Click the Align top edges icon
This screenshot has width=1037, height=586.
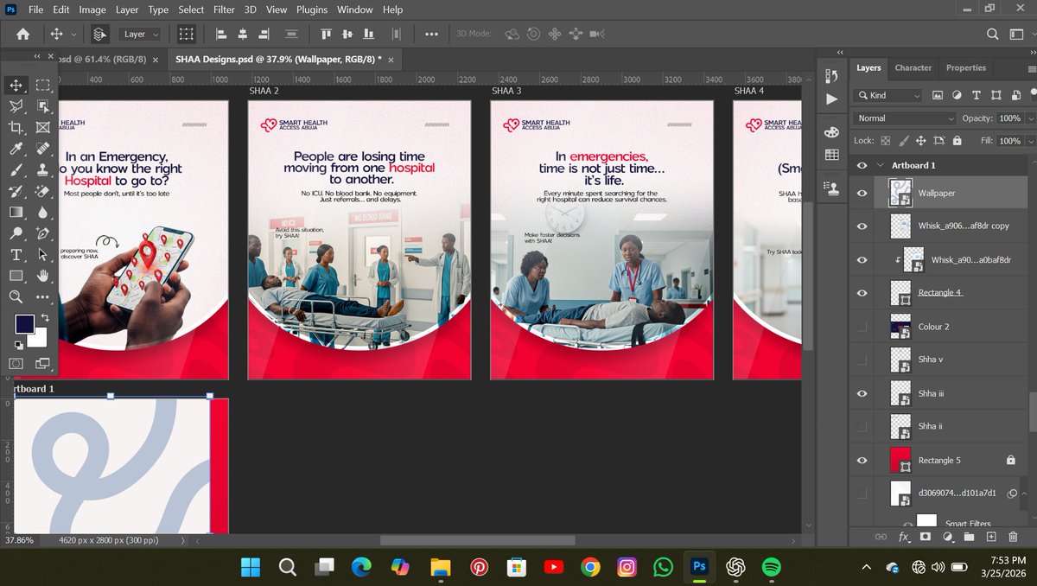326,34
